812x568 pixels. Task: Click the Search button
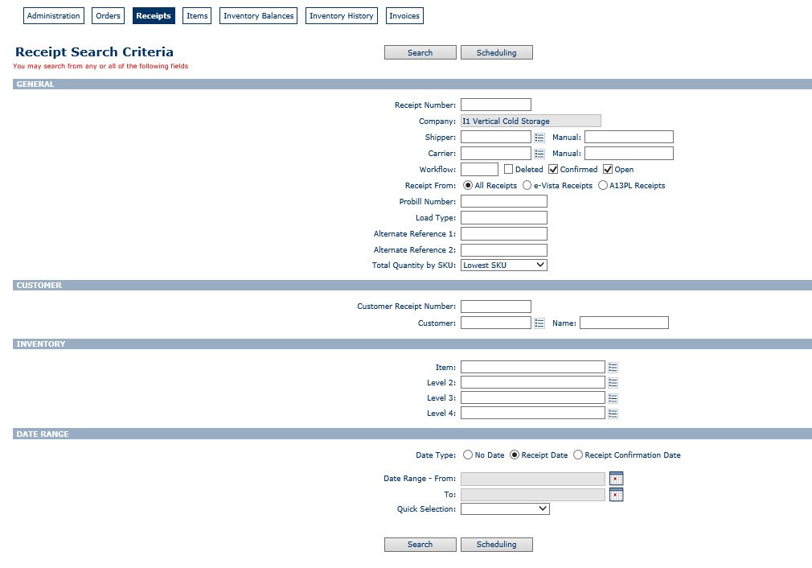point(420,51)
